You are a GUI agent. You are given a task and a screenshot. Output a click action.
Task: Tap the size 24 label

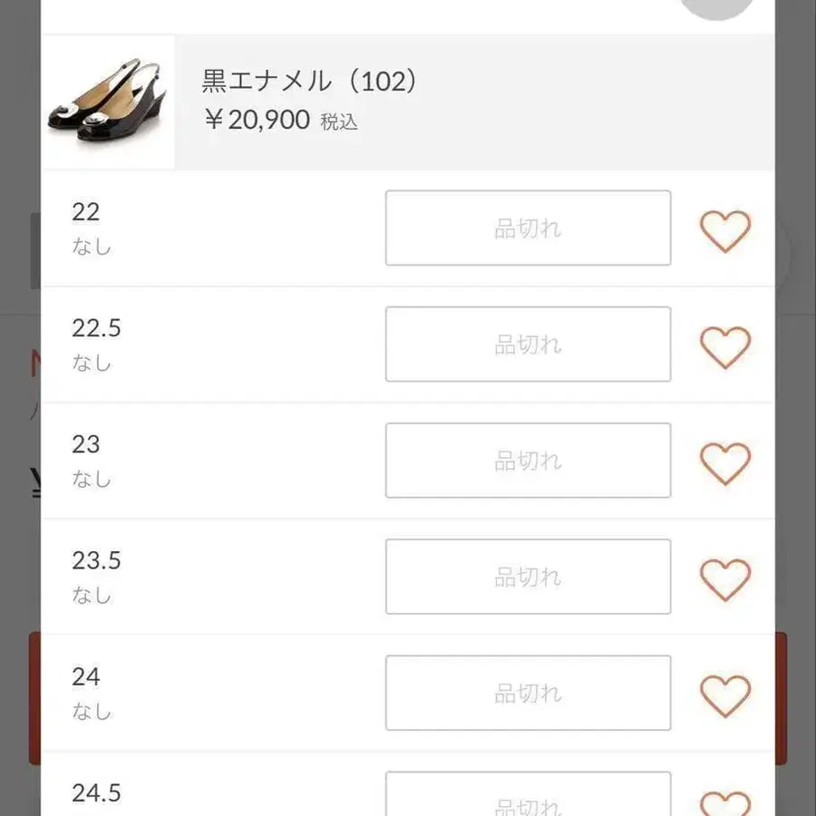pos(85,676)
